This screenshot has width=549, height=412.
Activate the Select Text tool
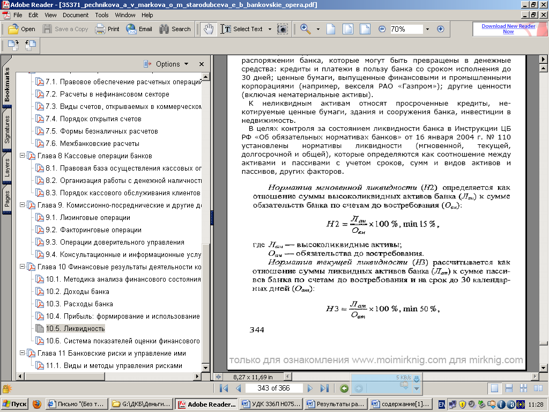point(242,29)
